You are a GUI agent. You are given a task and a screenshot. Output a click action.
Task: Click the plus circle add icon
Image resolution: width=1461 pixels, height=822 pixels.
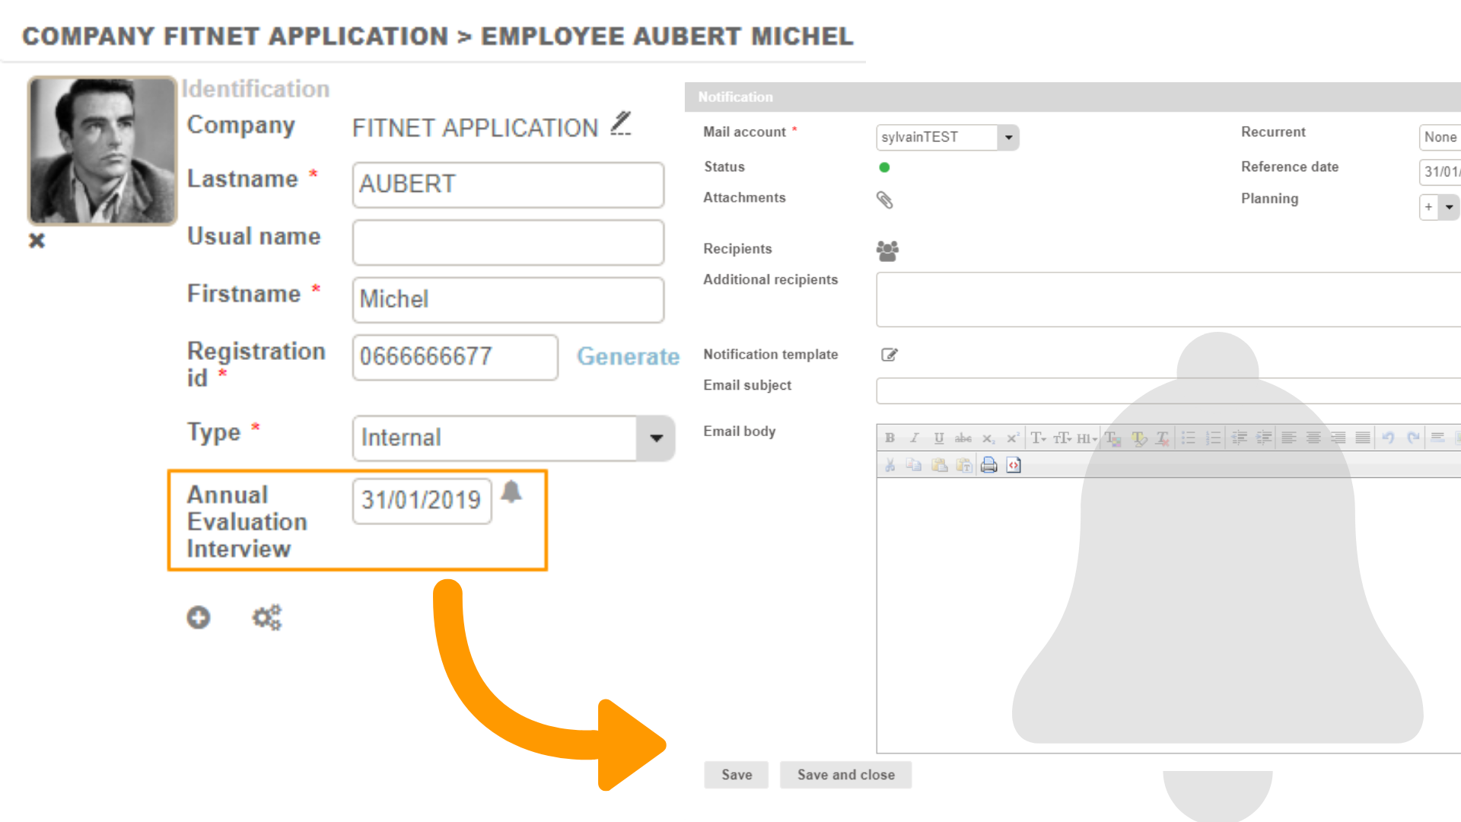(199, 617)
